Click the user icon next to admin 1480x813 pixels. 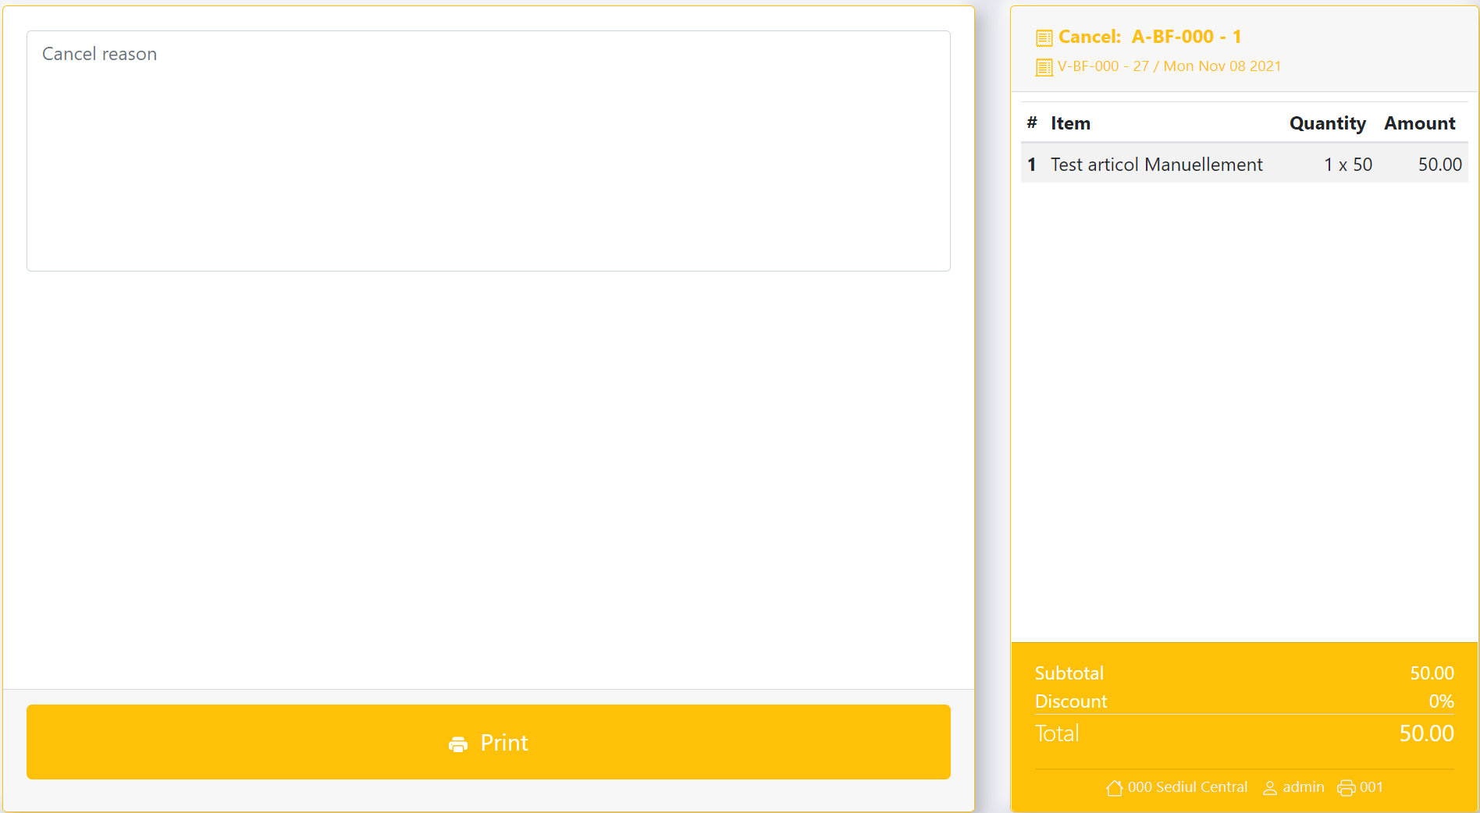1270,788
